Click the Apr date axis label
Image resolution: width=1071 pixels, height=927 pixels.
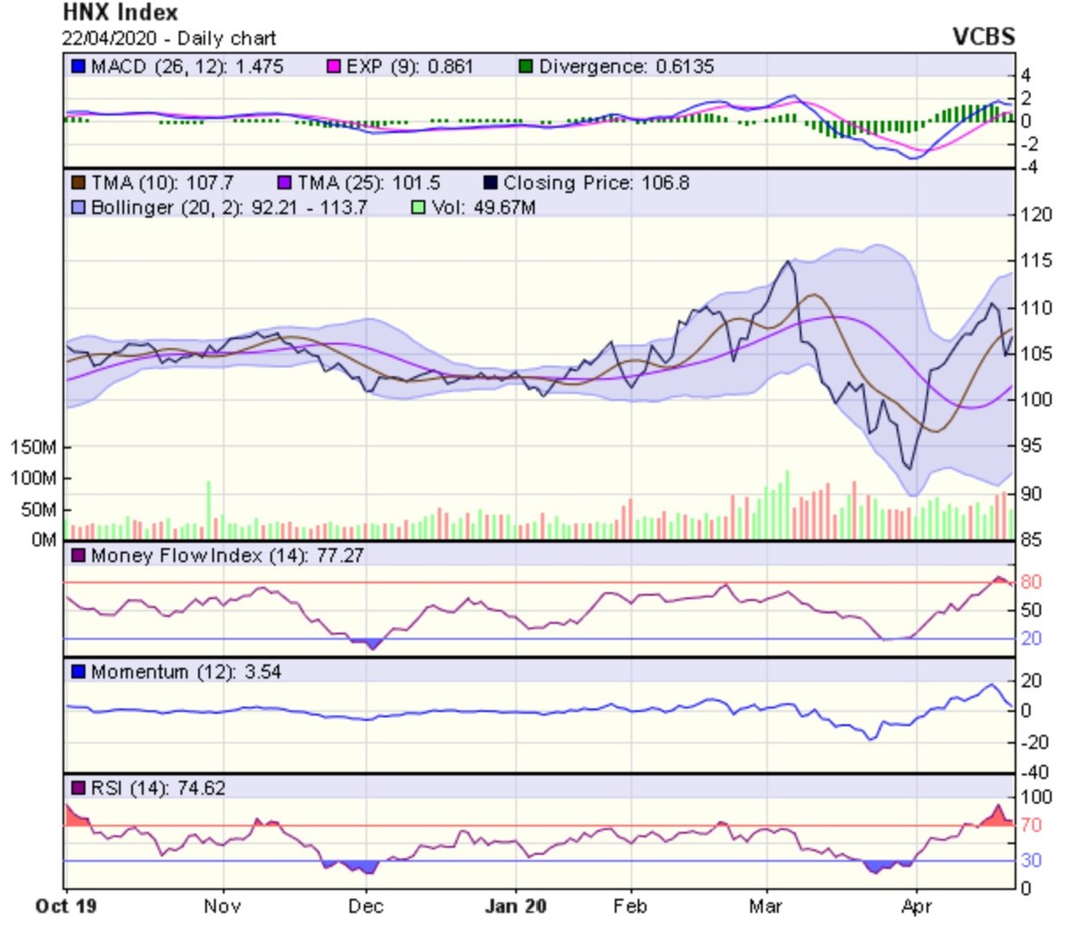point(917,906)
